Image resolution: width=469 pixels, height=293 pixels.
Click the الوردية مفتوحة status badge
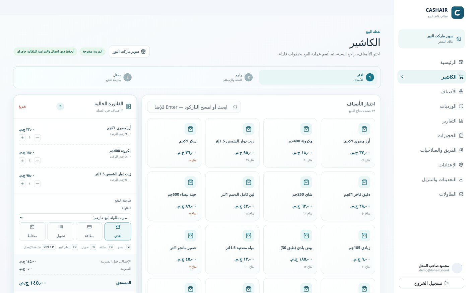point(92,52)
